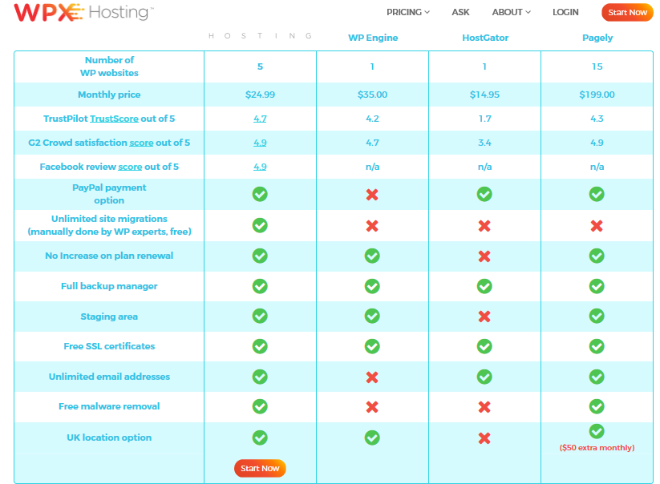Click the HostGator red X for malware removal
This screenshot has width=660, height=484.
[484, 406]
